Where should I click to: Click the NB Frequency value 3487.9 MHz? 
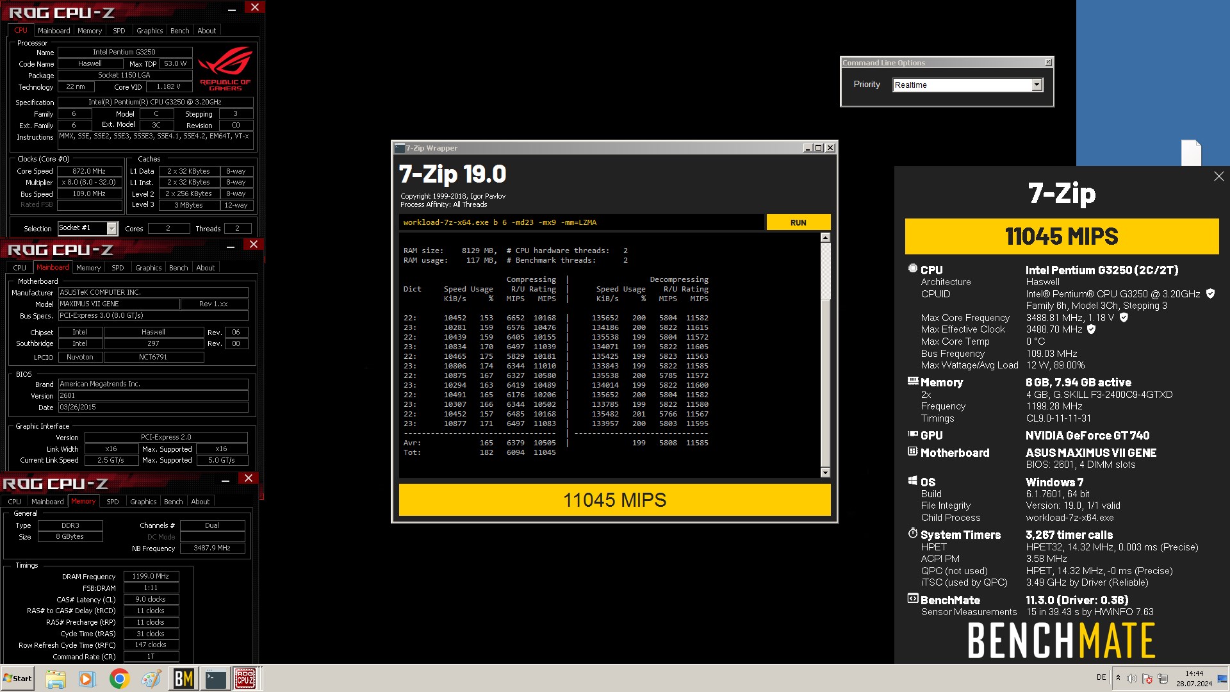[x=212, y=548]
